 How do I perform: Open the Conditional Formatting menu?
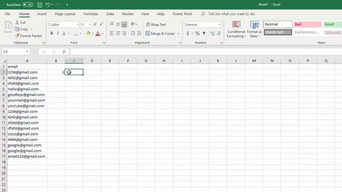point(236,29)
